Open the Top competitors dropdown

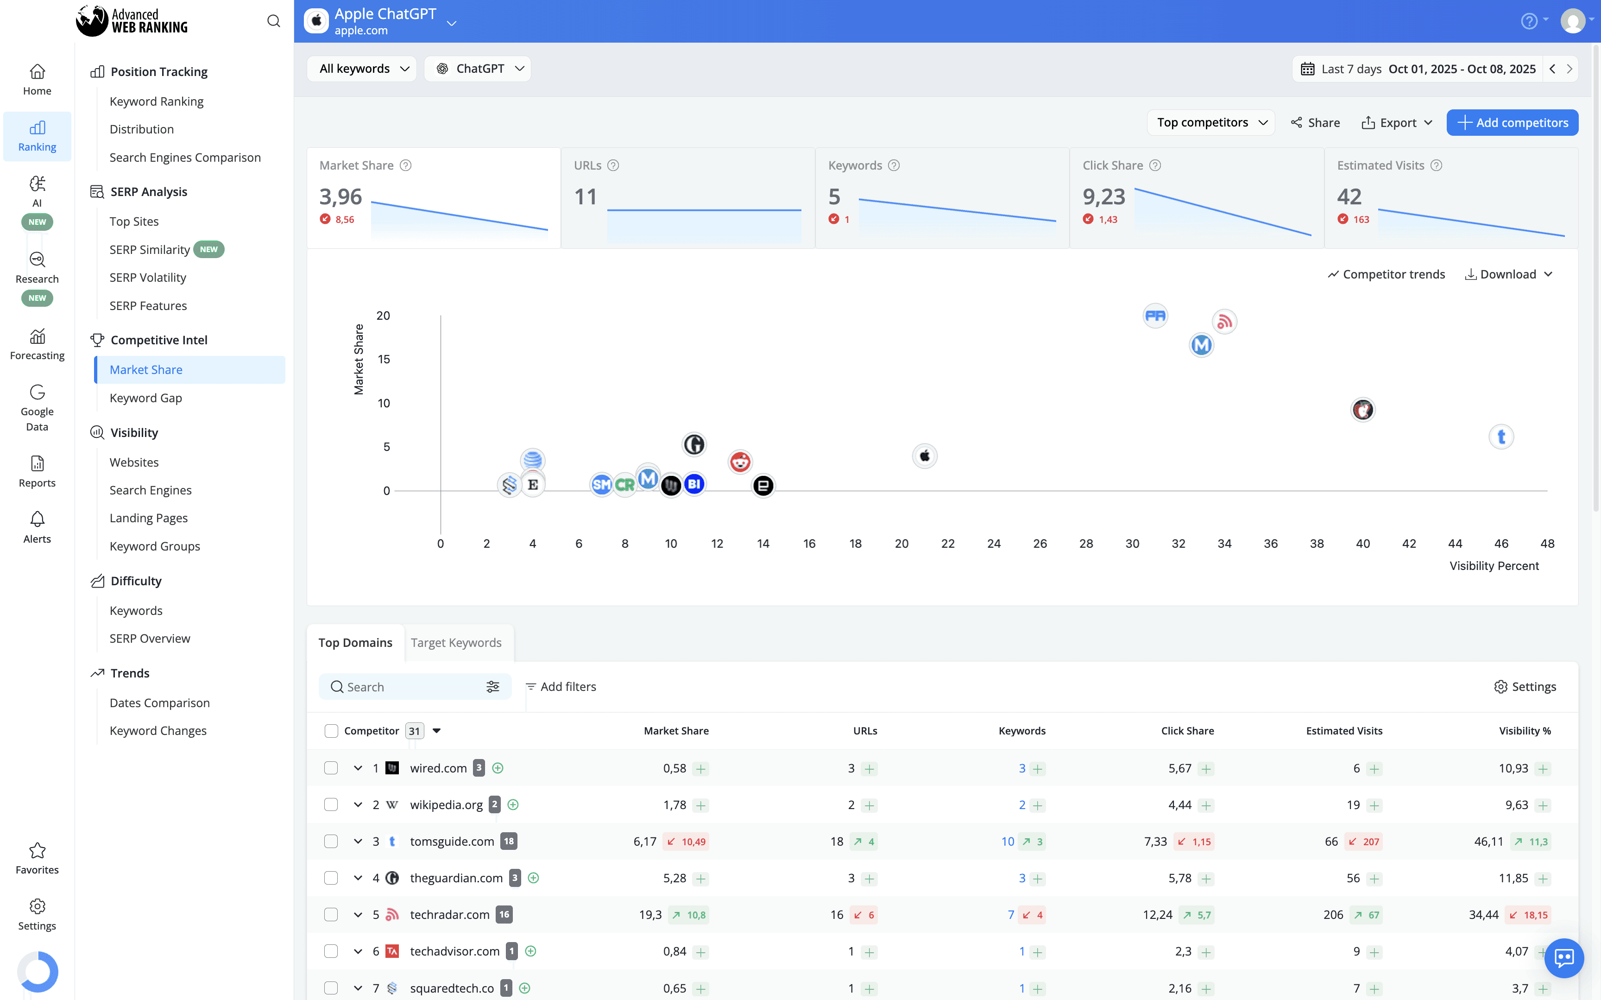tap(1210, 122)
